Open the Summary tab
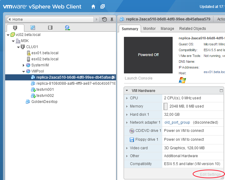Image resolution: width=225 pixels, height=180 pixels. (130, 29)
